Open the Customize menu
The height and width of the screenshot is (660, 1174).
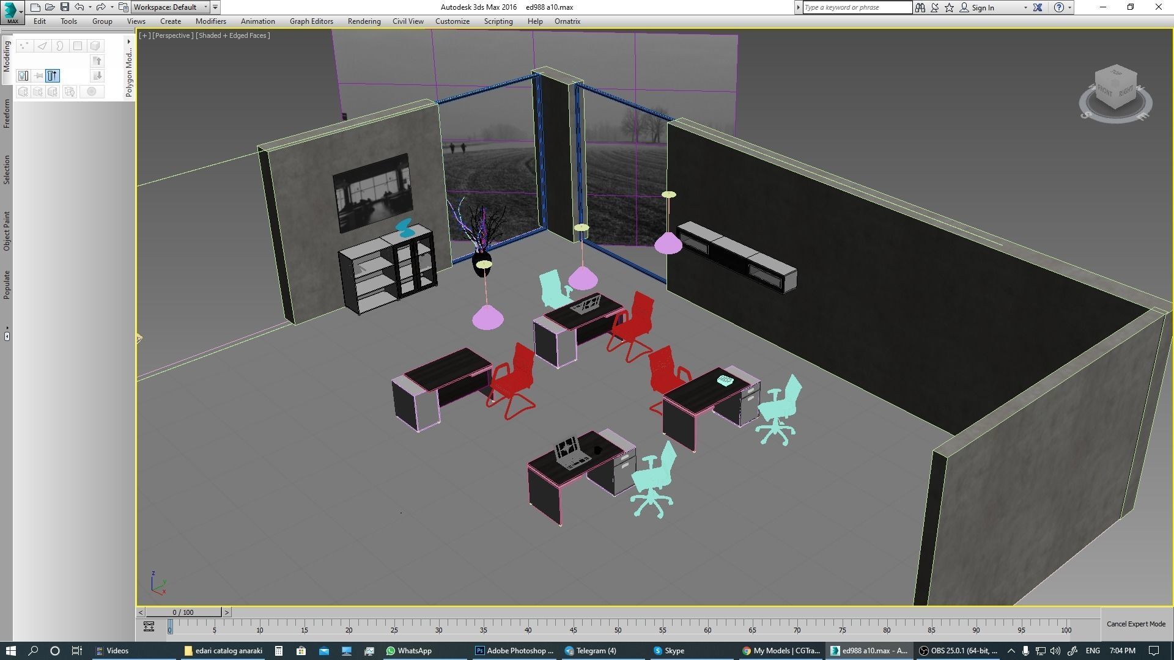coord(452,21)
